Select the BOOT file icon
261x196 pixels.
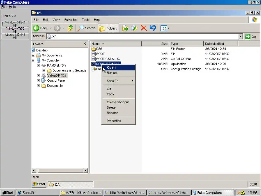(x=94, y=54)
